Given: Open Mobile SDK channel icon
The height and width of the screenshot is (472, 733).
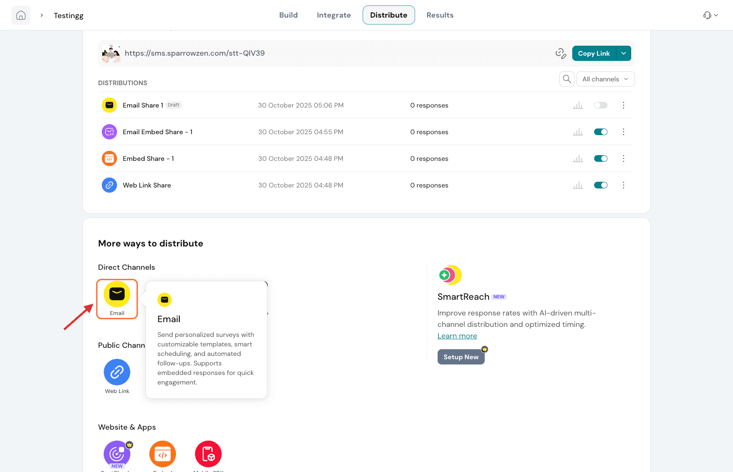Looking at the screenshot, I should click(208, 454).
